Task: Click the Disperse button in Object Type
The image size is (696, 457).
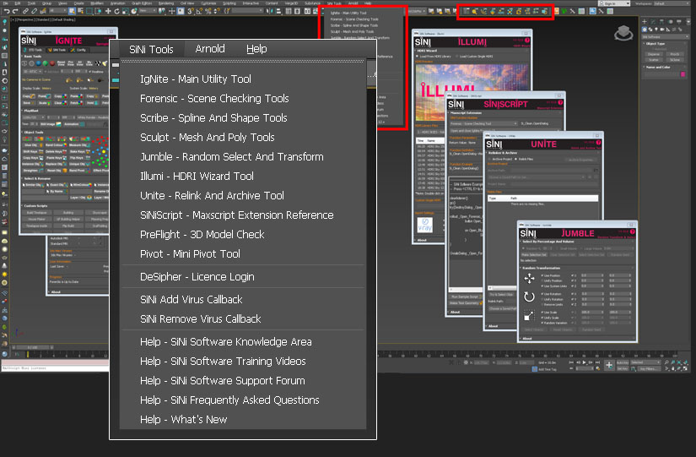Action: click(653, 54)
